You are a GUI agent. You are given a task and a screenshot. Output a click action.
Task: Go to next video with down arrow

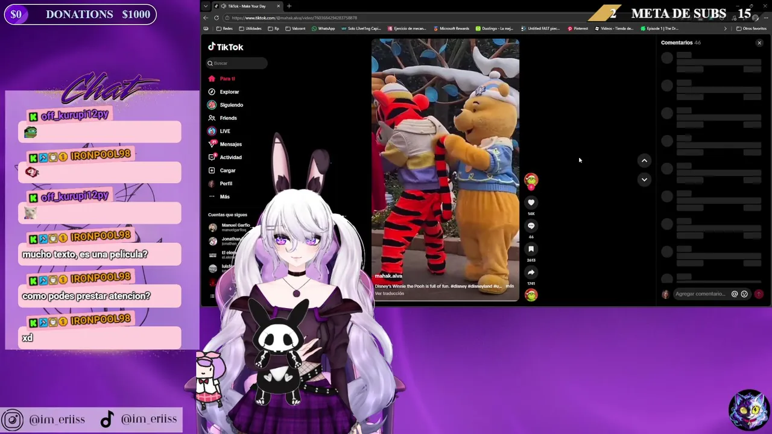[x=644, y=180]
